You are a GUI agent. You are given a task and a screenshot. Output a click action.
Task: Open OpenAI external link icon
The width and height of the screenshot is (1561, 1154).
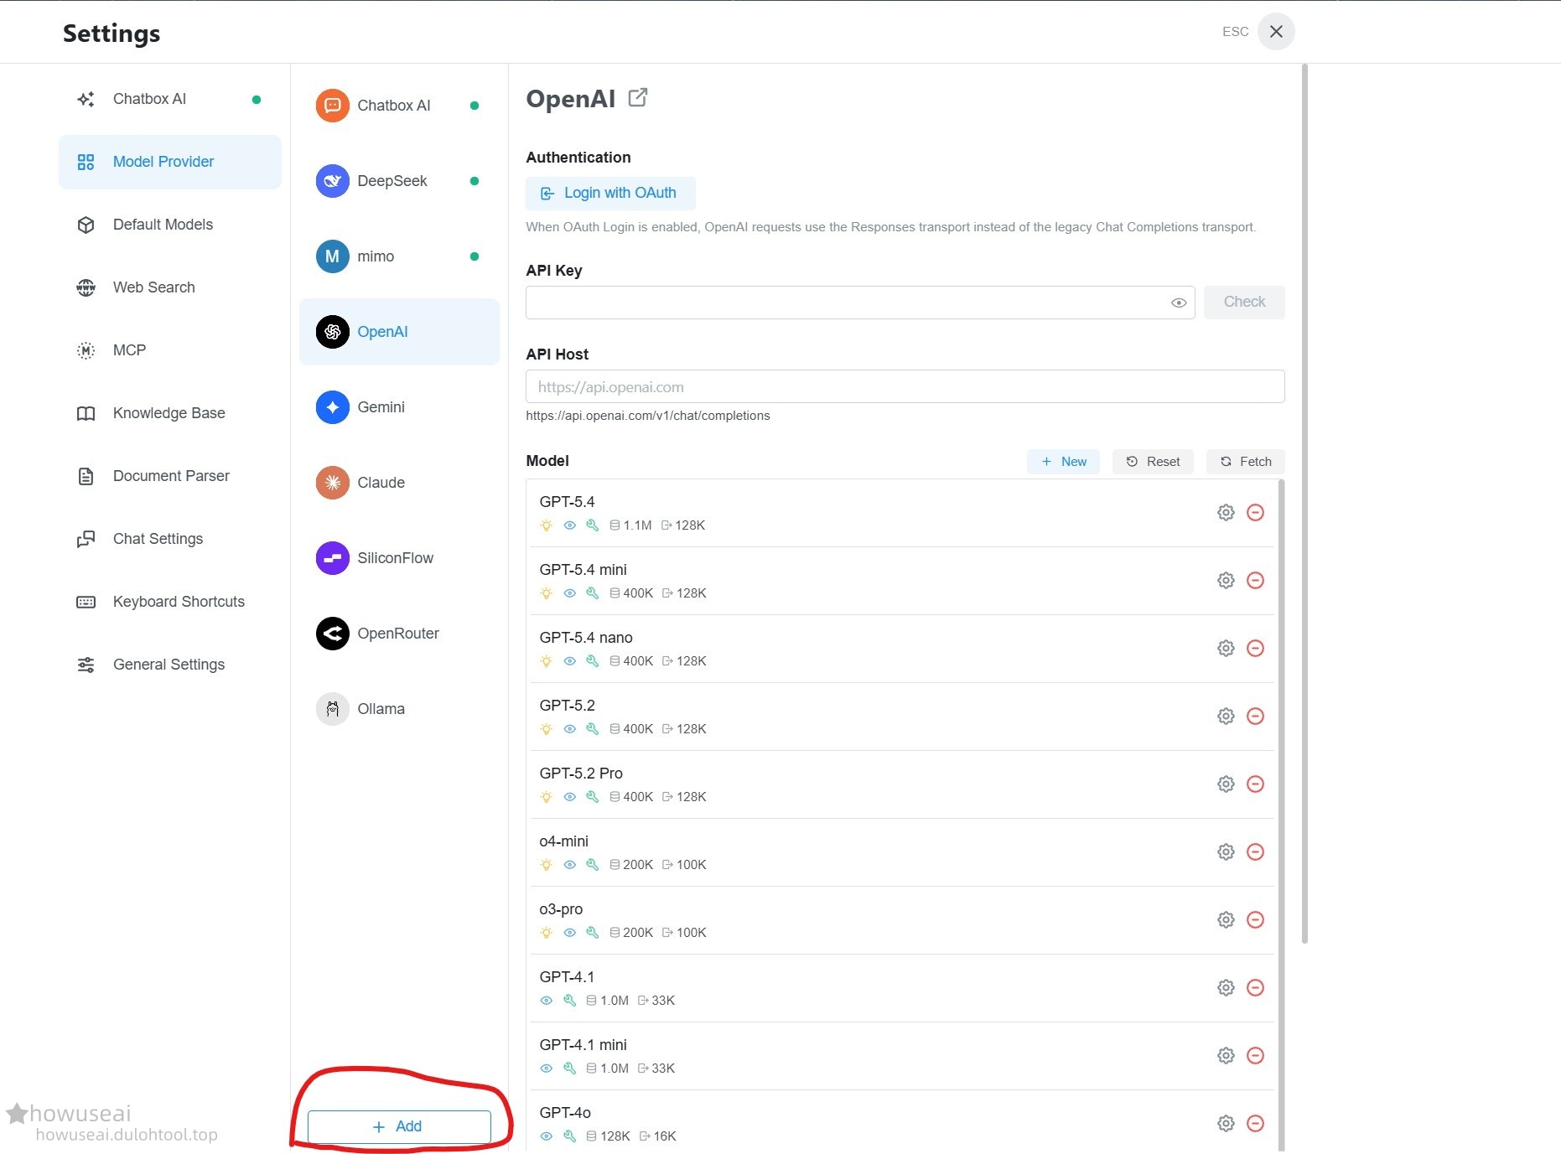pyautogui.click(x=638, y=98)
